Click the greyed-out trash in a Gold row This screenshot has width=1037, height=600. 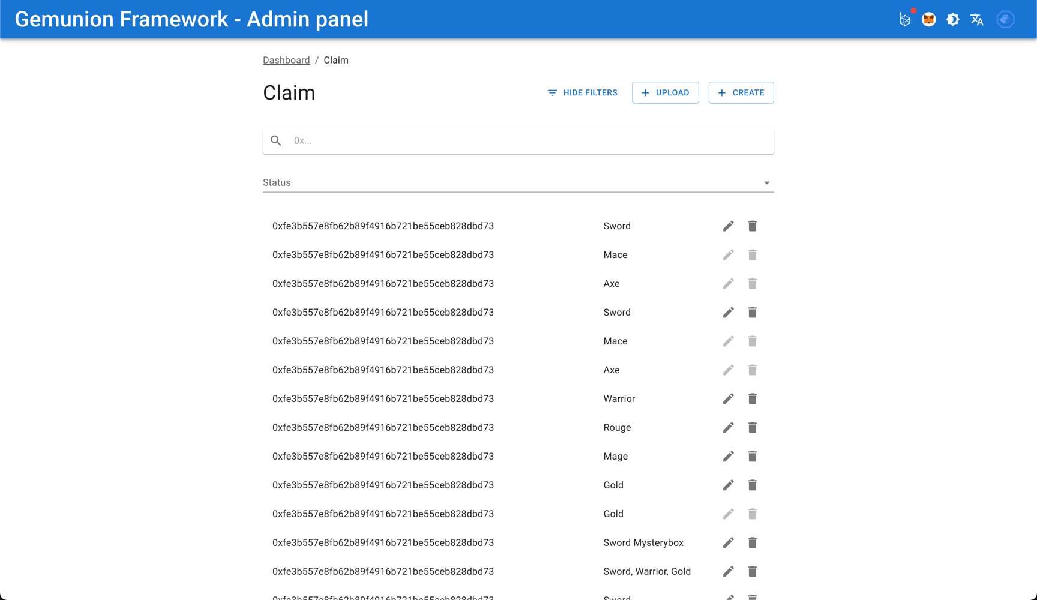click(x=752, y=514)
